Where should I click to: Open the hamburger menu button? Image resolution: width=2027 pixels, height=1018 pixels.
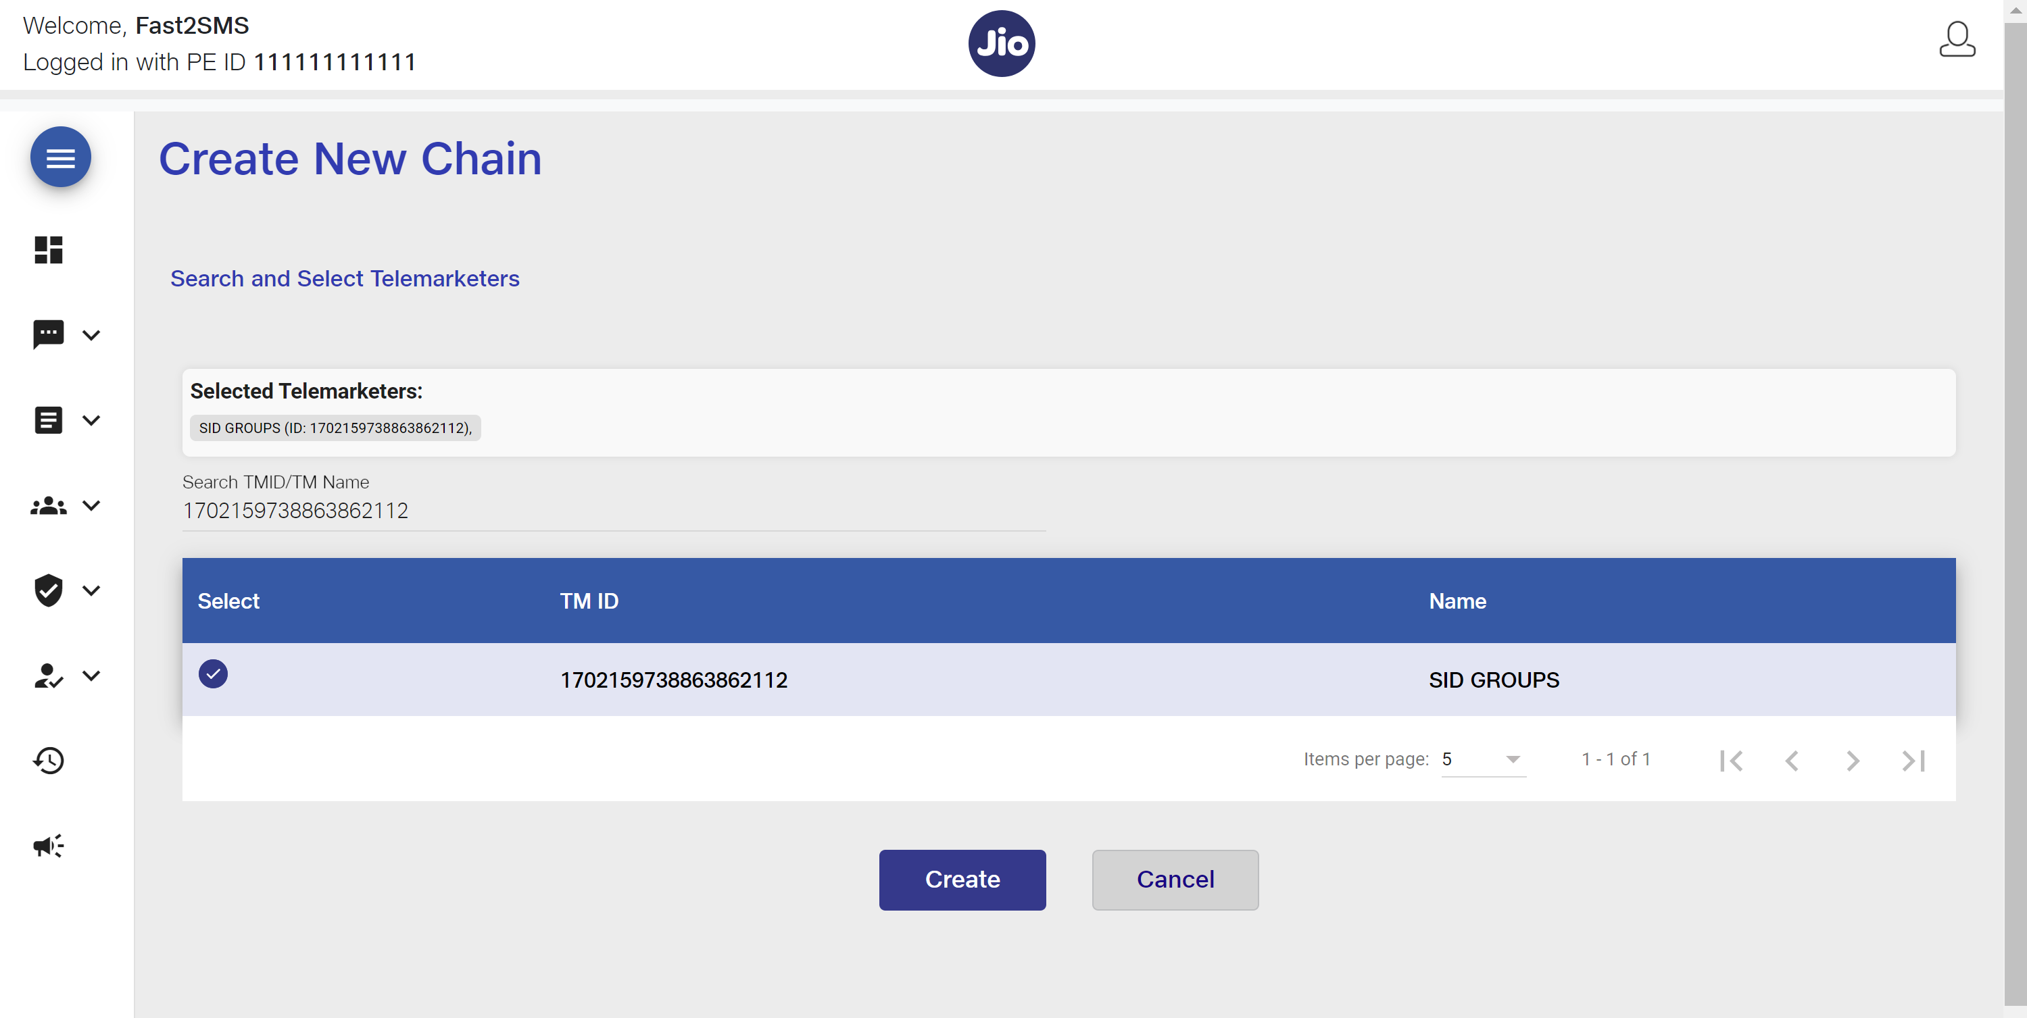click(x=61, y=157)
